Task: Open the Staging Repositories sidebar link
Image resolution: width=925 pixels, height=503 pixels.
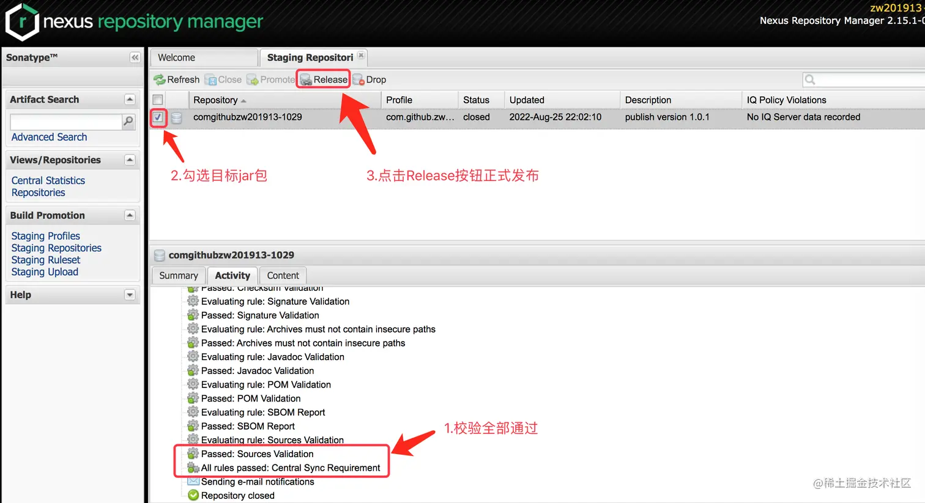Action: click(56, 248)
